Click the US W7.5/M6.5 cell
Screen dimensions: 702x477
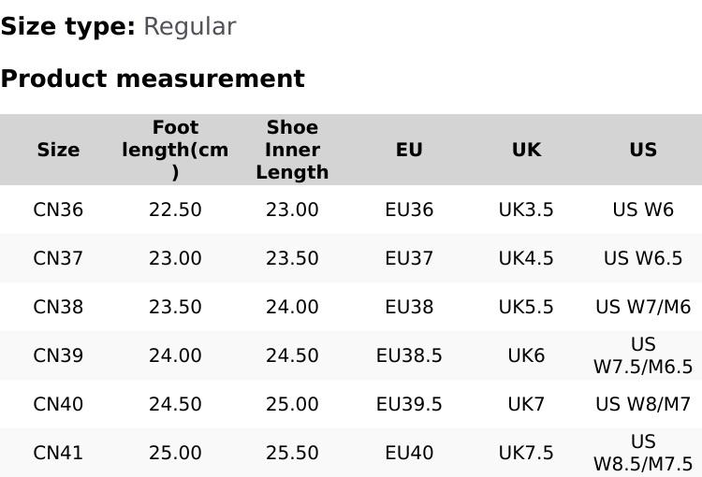[643, 355]
